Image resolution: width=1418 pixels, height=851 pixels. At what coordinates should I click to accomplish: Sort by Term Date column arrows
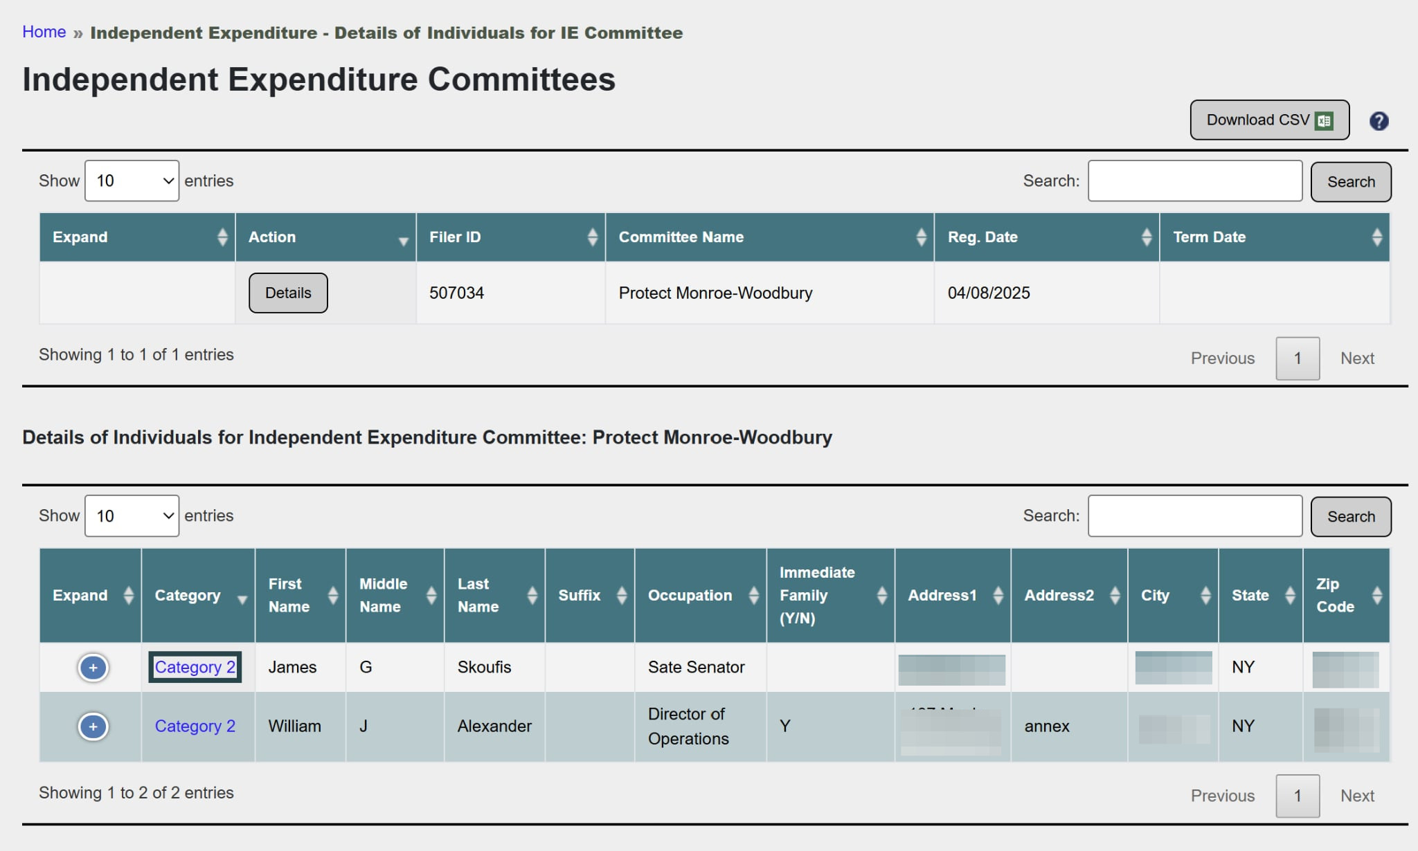pyautogui.click(x=1376, y=237)
